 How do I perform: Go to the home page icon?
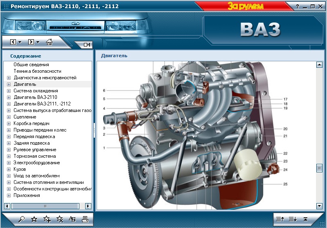pyautogui.click(x=50, y=42)
